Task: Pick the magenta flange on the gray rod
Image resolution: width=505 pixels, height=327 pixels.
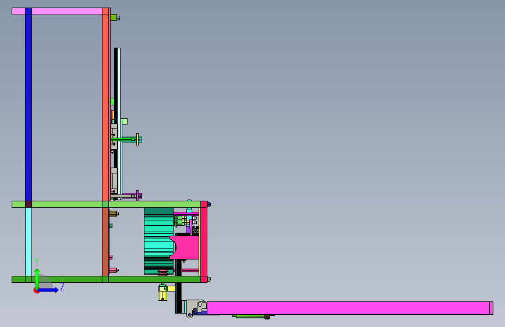Action: click(137, 196)
